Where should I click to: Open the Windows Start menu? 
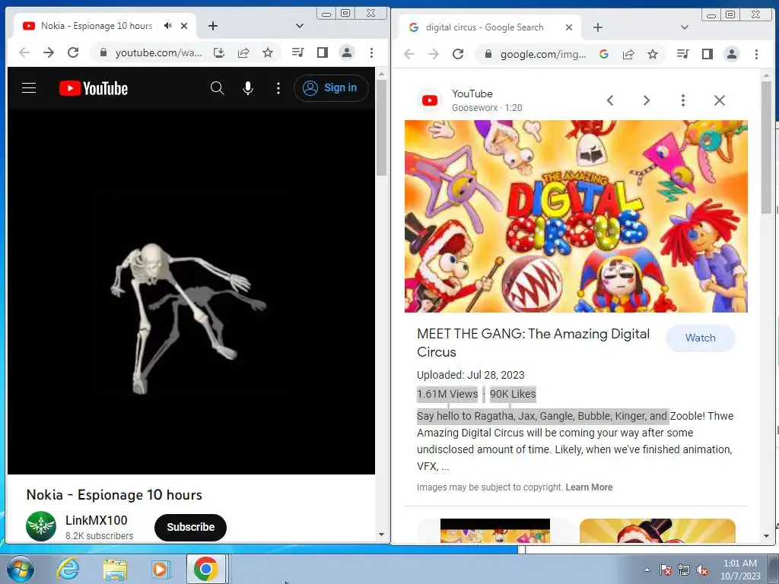click(x=20, y=569)
